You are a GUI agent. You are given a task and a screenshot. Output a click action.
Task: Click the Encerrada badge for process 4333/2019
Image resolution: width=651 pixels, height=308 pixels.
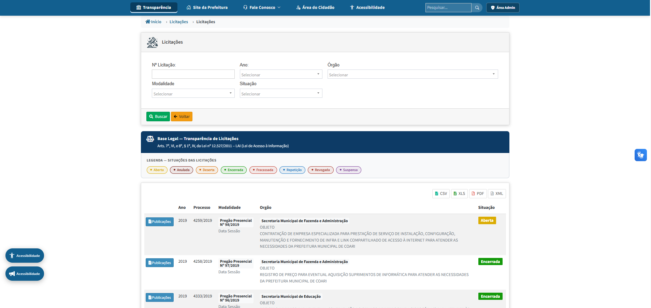coord(490,296)
